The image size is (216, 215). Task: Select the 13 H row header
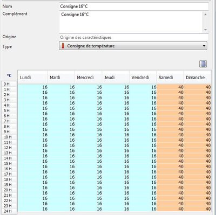click(9, 153)
